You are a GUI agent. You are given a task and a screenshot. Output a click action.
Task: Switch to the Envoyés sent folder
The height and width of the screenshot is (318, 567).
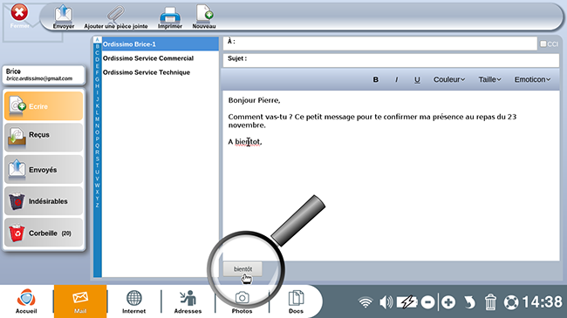pos(44,169)
